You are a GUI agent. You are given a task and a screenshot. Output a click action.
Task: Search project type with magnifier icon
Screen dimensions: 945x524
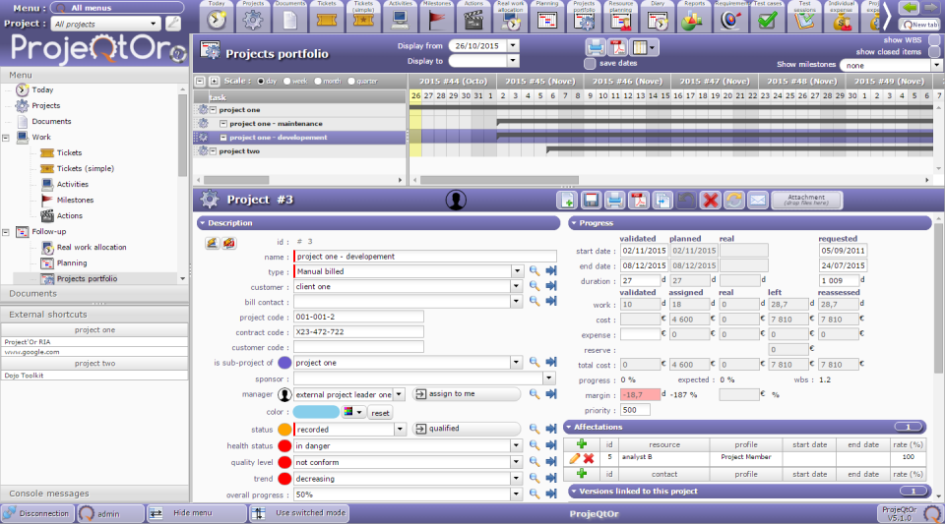534,270
